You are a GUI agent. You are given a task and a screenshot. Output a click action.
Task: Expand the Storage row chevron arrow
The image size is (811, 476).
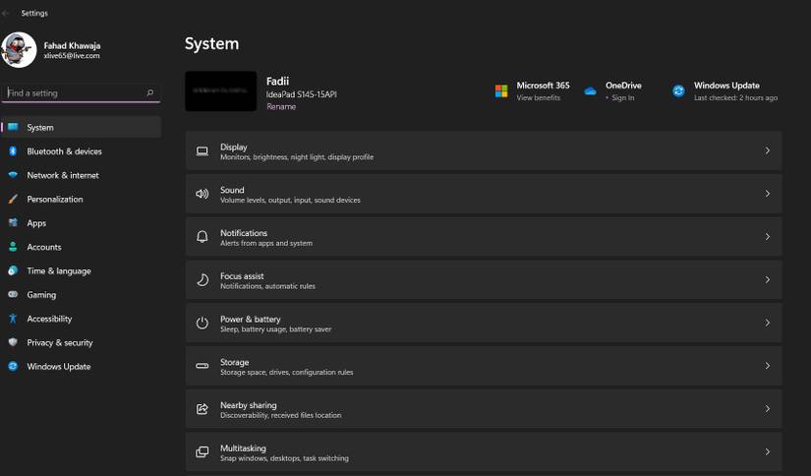click(x=767, y=366)
